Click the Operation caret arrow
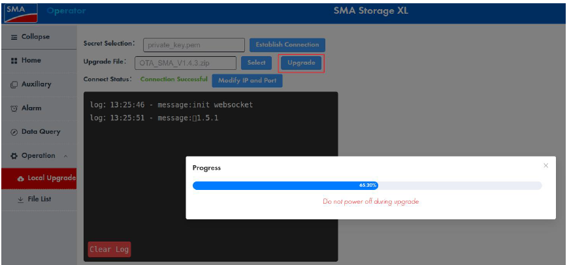Image resolution: width=569 pixels, height=265 pixels. (x=65, y=156)
